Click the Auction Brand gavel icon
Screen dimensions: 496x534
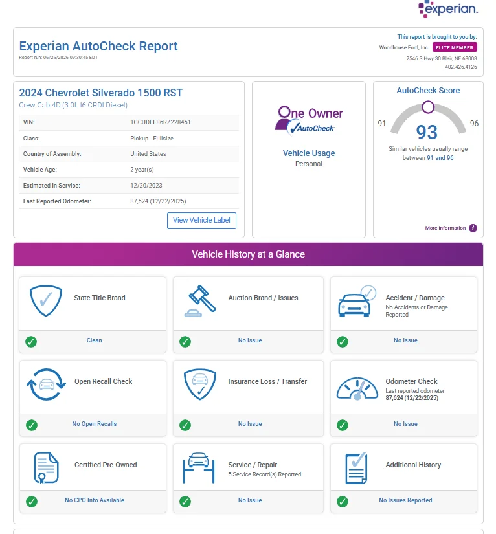click(200, 301)
